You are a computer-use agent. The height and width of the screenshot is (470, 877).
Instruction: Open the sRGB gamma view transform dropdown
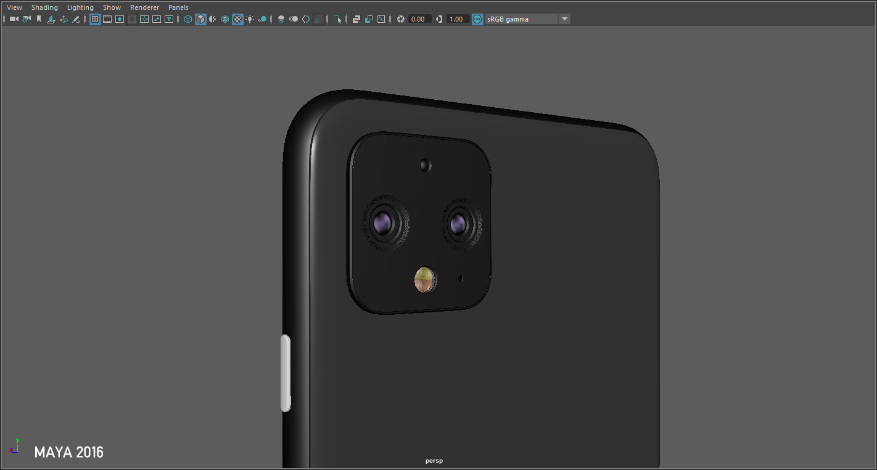563,18
